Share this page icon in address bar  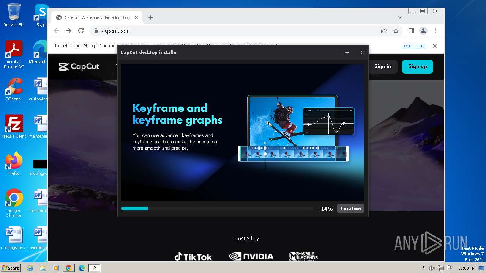(384, 31)
